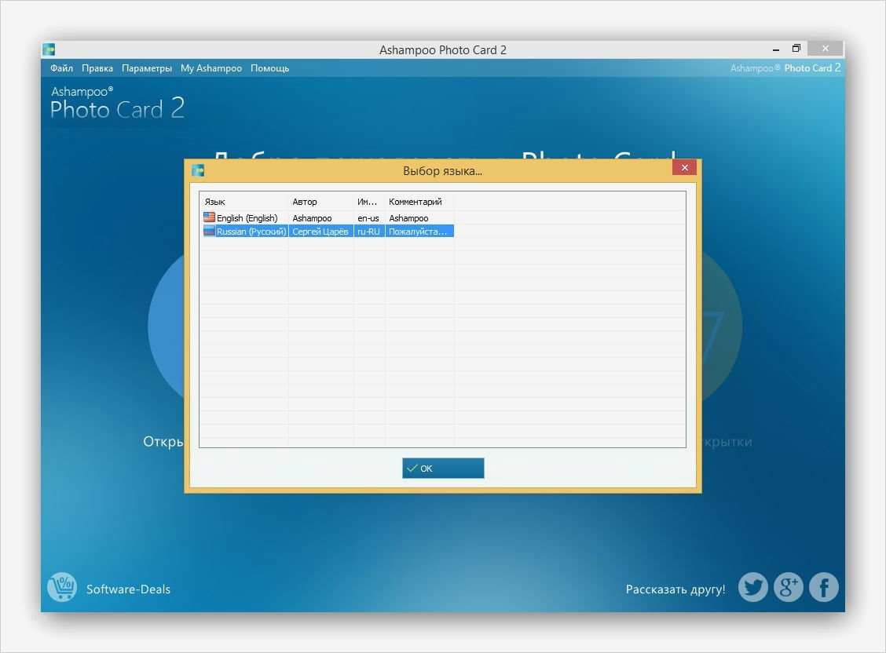Open the Файл menu
The width and height of the screenshot is (886, 653).
pyautogui.click(x=61, y=68)
